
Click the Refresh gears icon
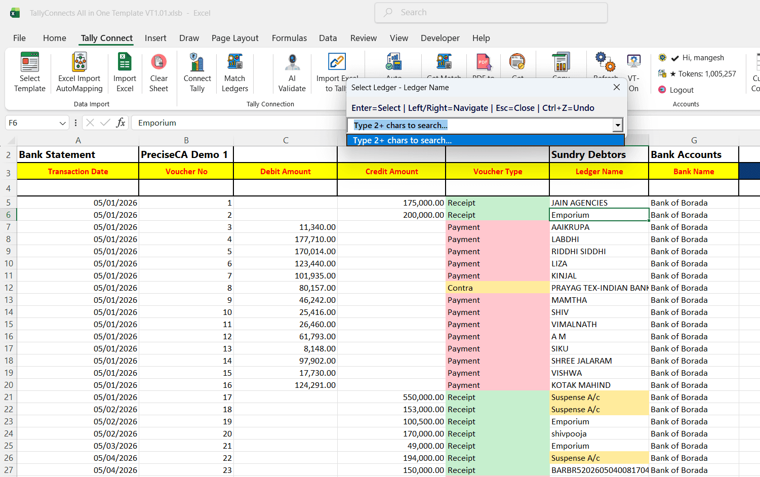click(x=606, y=62)
